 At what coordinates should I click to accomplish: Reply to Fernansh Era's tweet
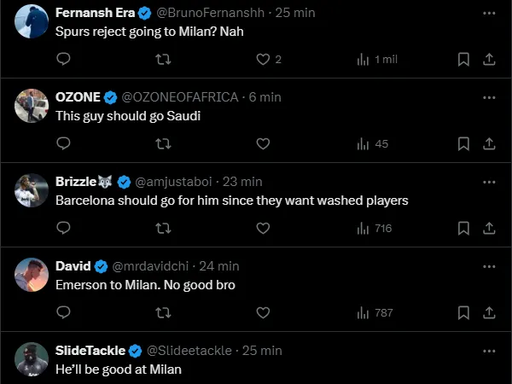(63, 59)
